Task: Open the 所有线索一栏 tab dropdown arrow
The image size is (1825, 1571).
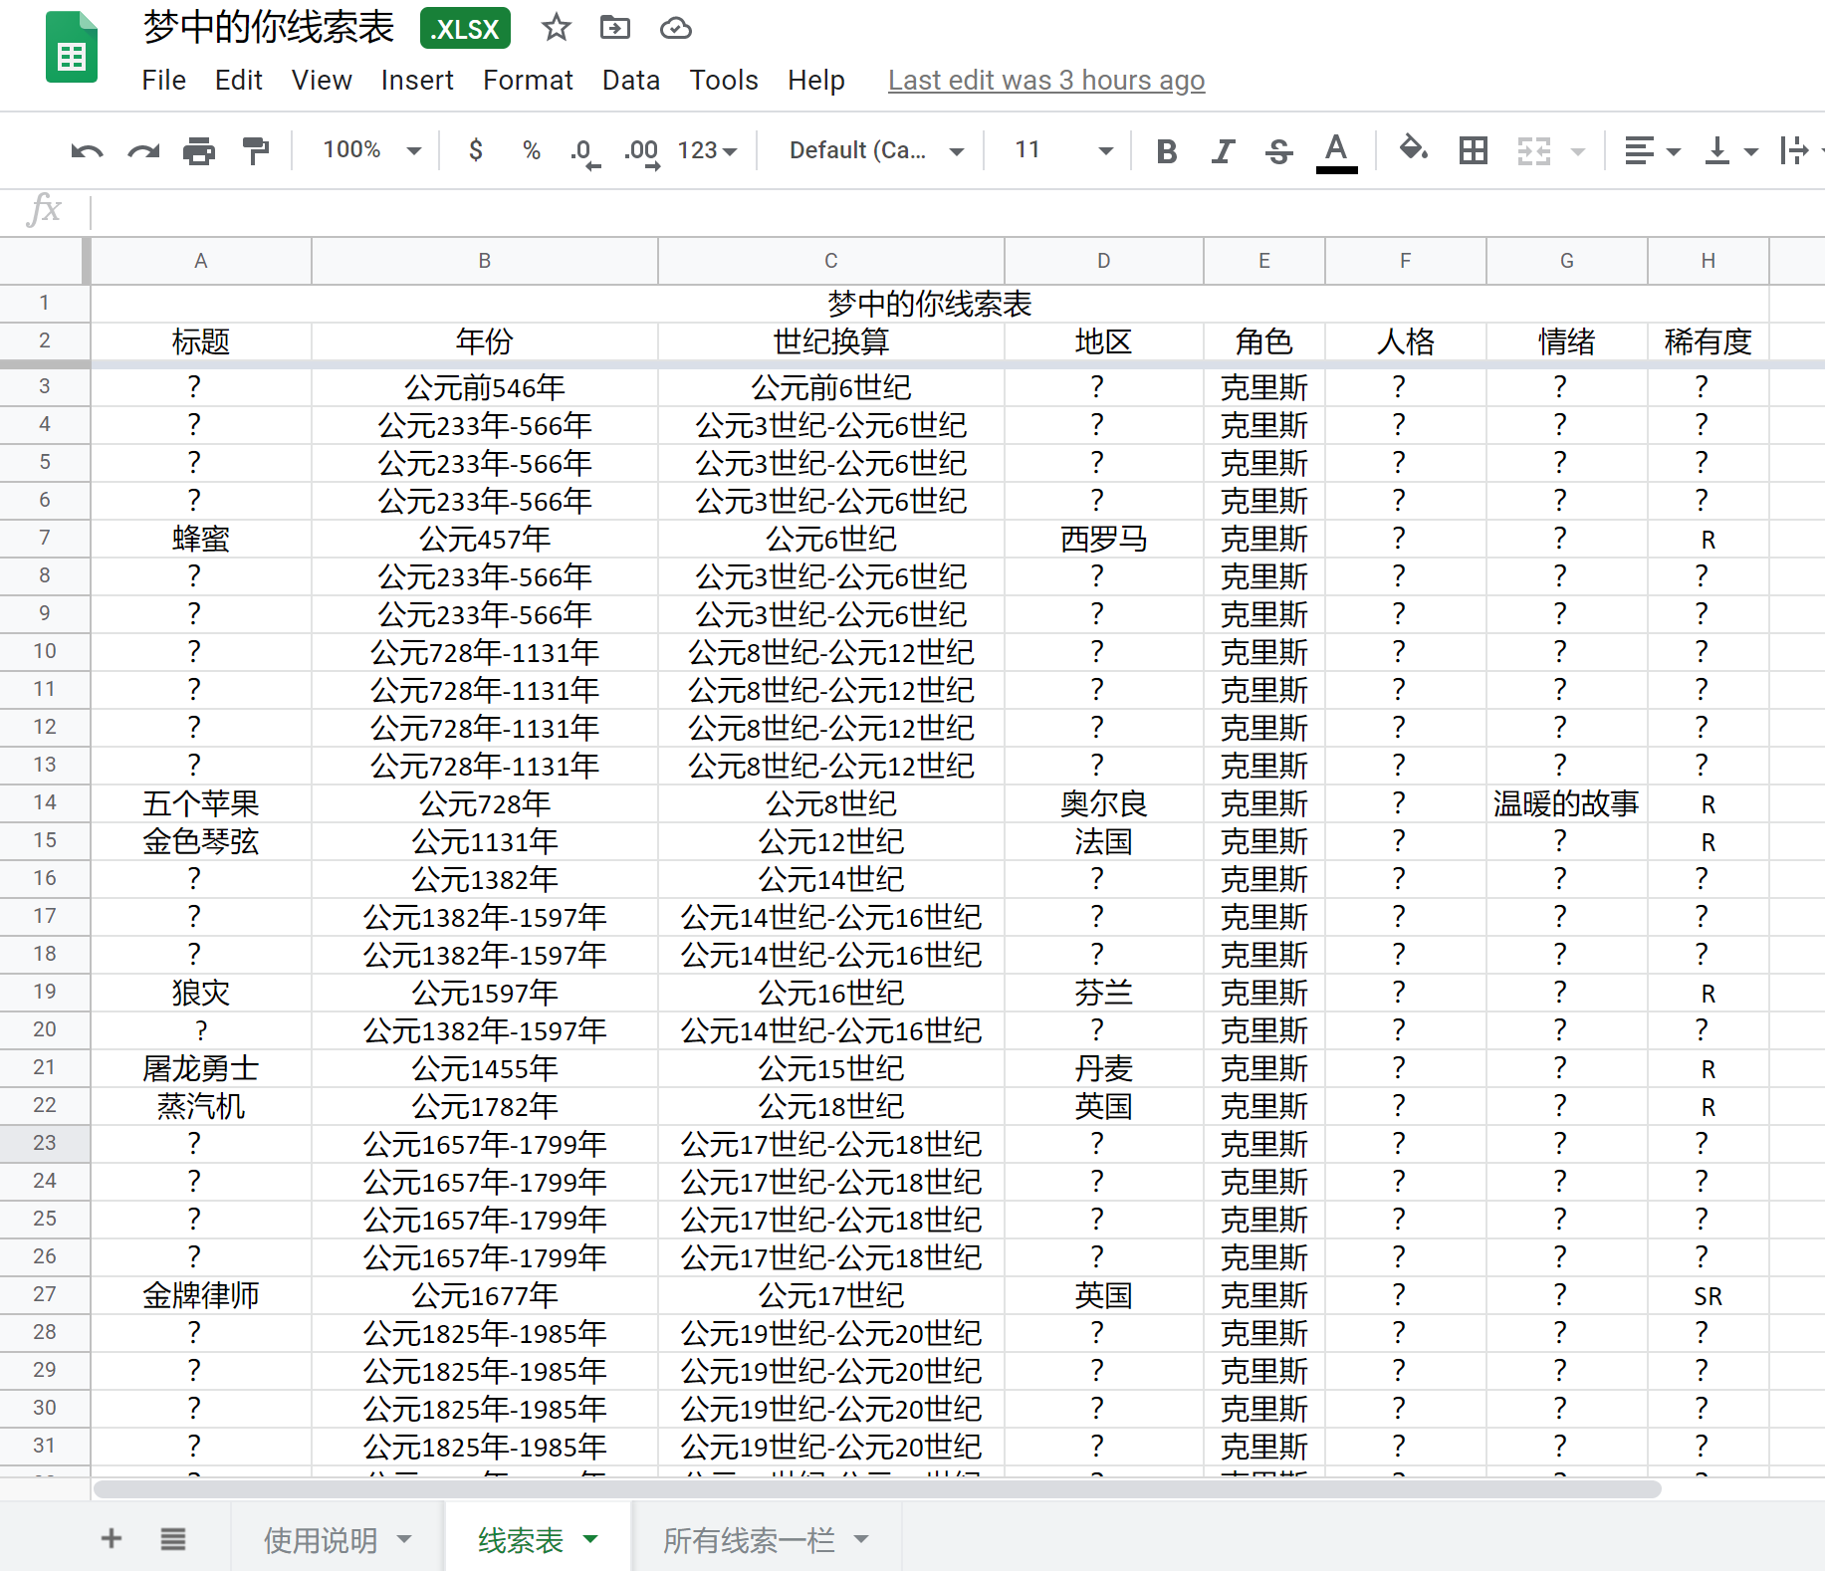Action: coord(861,1539)
